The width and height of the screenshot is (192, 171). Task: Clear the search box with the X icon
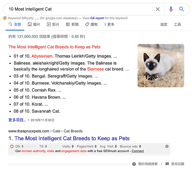coord(157,9)
